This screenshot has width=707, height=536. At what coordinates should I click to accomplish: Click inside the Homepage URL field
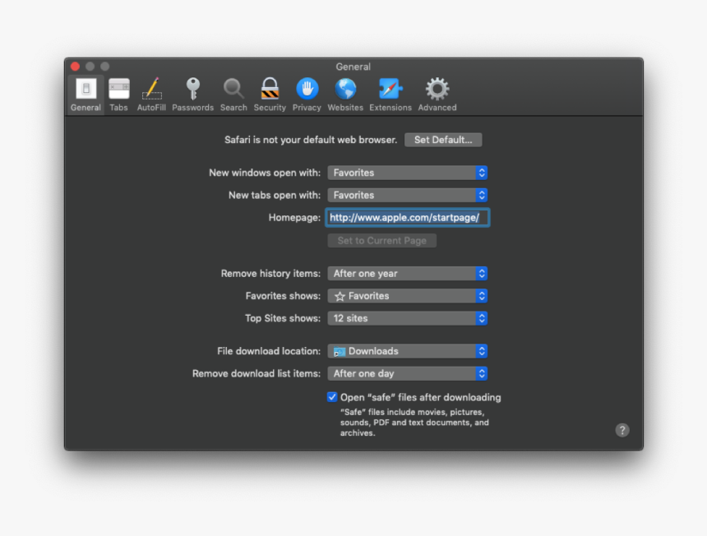click(x=407, y=217)
